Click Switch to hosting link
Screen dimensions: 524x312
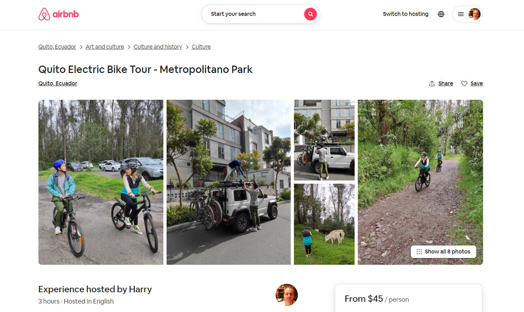405,14
